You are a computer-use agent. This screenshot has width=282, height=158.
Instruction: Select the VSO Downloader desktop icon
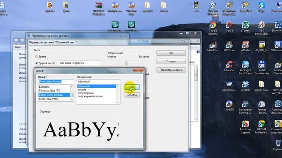[x=262, y=28]
